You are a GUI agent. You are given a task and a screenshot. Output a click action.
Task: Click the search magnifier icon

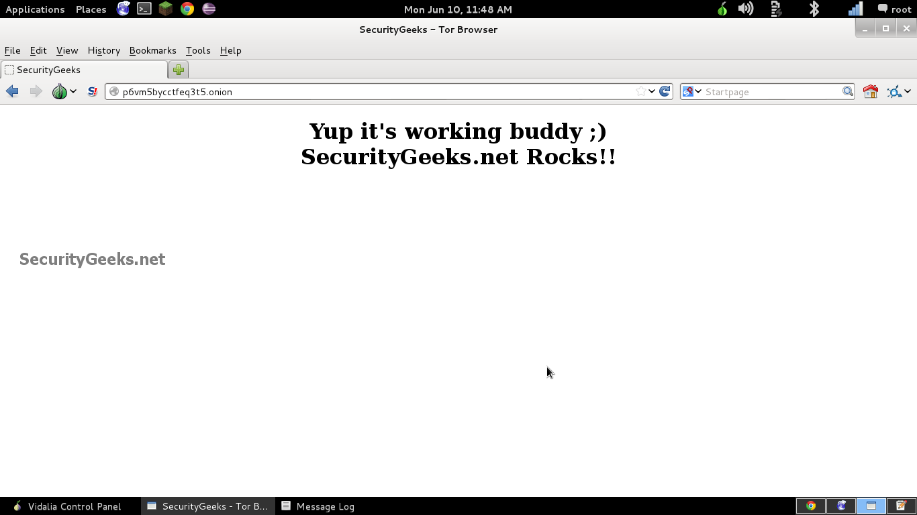click(848, 91)
